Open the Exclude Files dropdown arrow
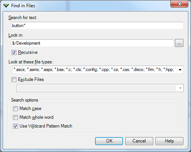 pos(180,88)
